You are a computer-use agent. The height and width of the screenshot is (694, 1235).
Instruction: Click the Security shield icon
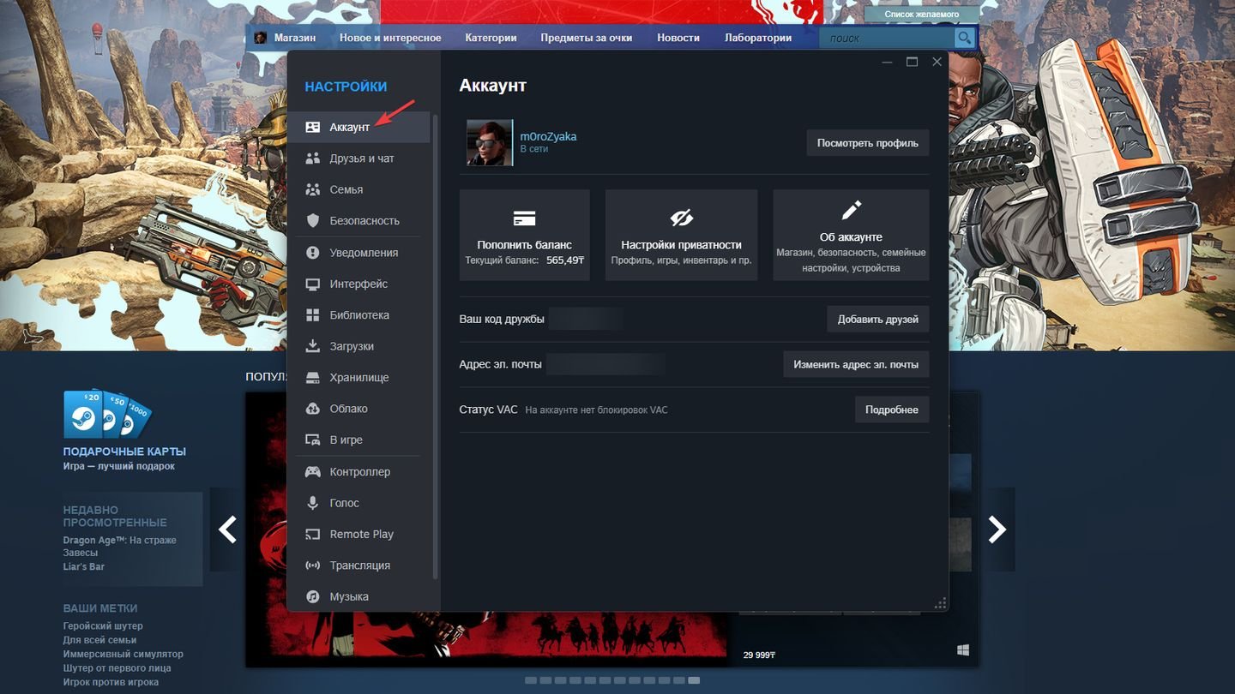[x=313, y=220]
